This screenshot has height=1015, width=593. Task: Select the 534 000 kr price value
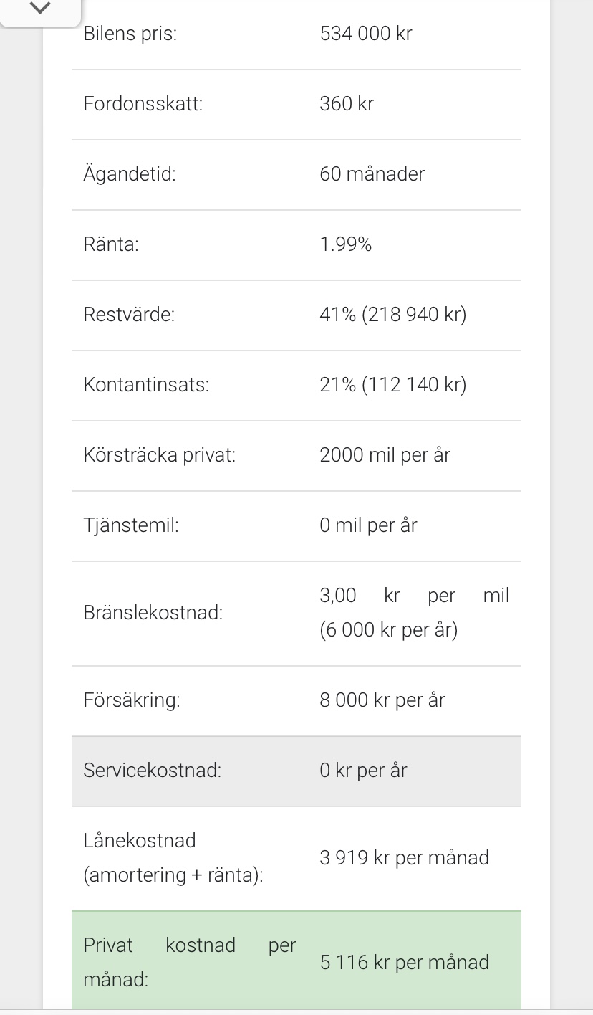pyautogui.click(x=366, y=34)
